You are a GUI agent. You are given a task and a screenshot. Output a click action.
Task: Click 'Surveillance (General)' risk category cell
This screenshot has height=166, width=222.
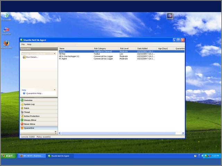click(103, 52)
